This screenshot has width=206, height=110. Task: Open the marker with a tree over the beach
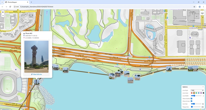tap(138, 77)
